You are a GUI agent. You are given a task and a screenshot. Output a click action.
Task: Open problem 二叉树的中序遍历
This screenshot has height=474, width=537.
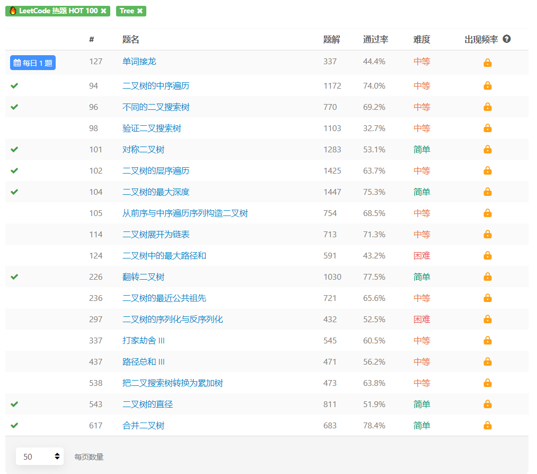click(156, 86)
